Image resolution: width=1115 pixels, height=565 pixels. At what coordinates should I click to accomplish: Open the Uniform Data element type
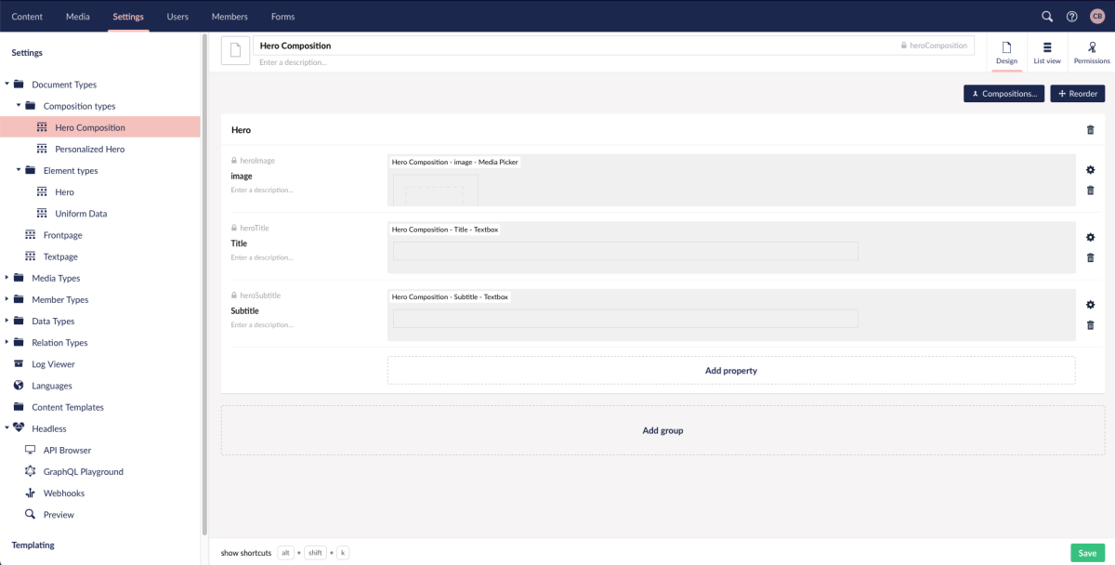tap(81, 213)
